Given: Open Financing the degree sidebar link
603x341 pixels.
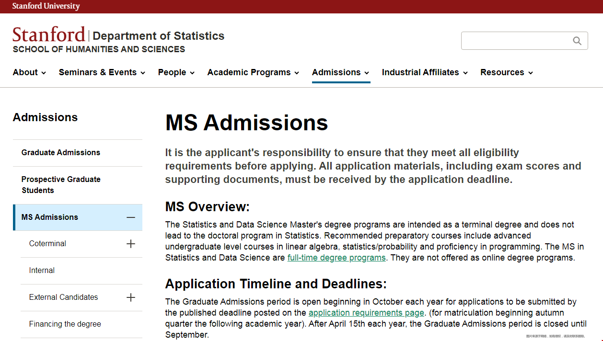Looking at the screenshot, I should click(65, 324).
